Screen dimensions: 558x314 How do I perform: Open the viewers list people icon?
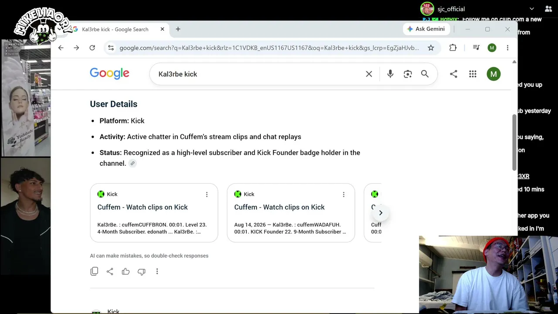548,9
